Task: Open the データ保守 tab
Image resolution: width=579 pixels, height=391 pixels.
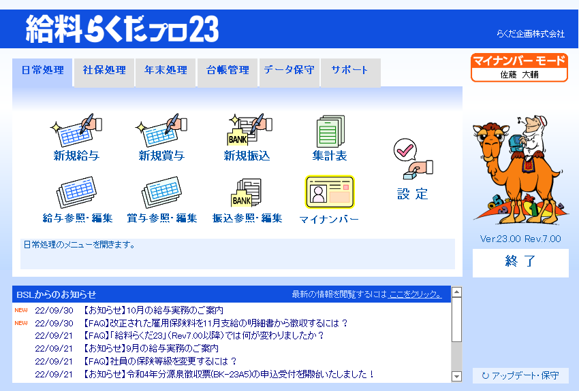Action: pyautogui.click(x=289, y=70)
